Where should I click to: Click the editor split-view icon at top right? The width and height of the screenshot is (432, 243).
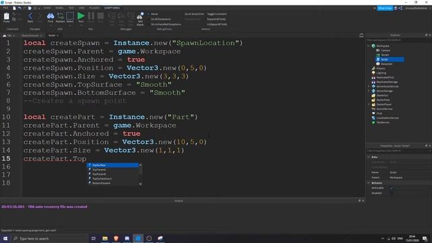click(361, 35)
